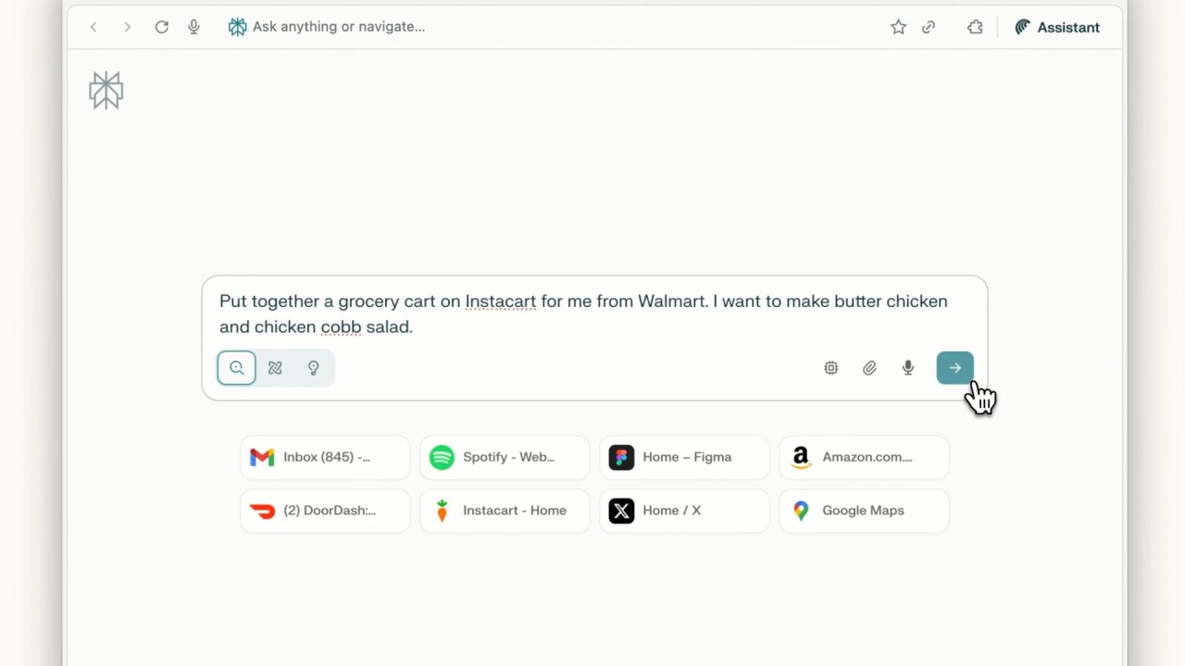Open the browser extensions puzzle icon

975,27
